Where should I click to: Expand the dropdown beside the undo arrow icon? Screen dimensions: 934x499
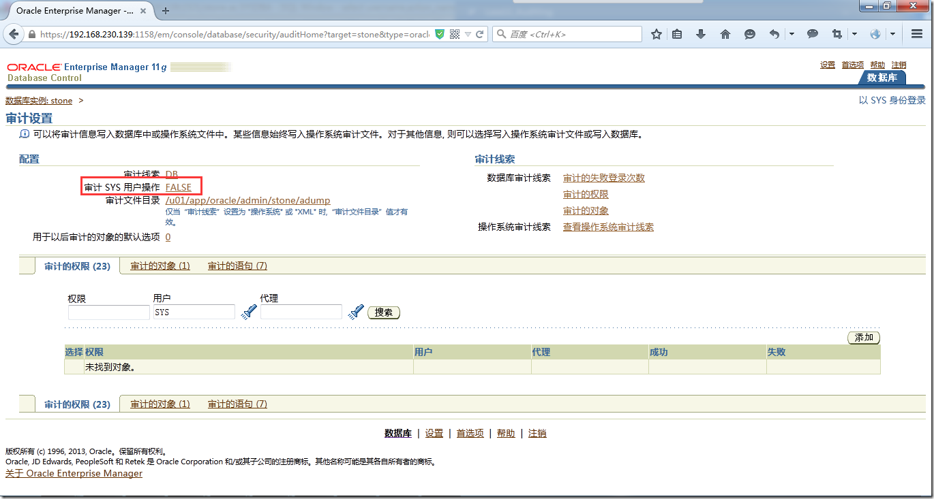[792, 34]
